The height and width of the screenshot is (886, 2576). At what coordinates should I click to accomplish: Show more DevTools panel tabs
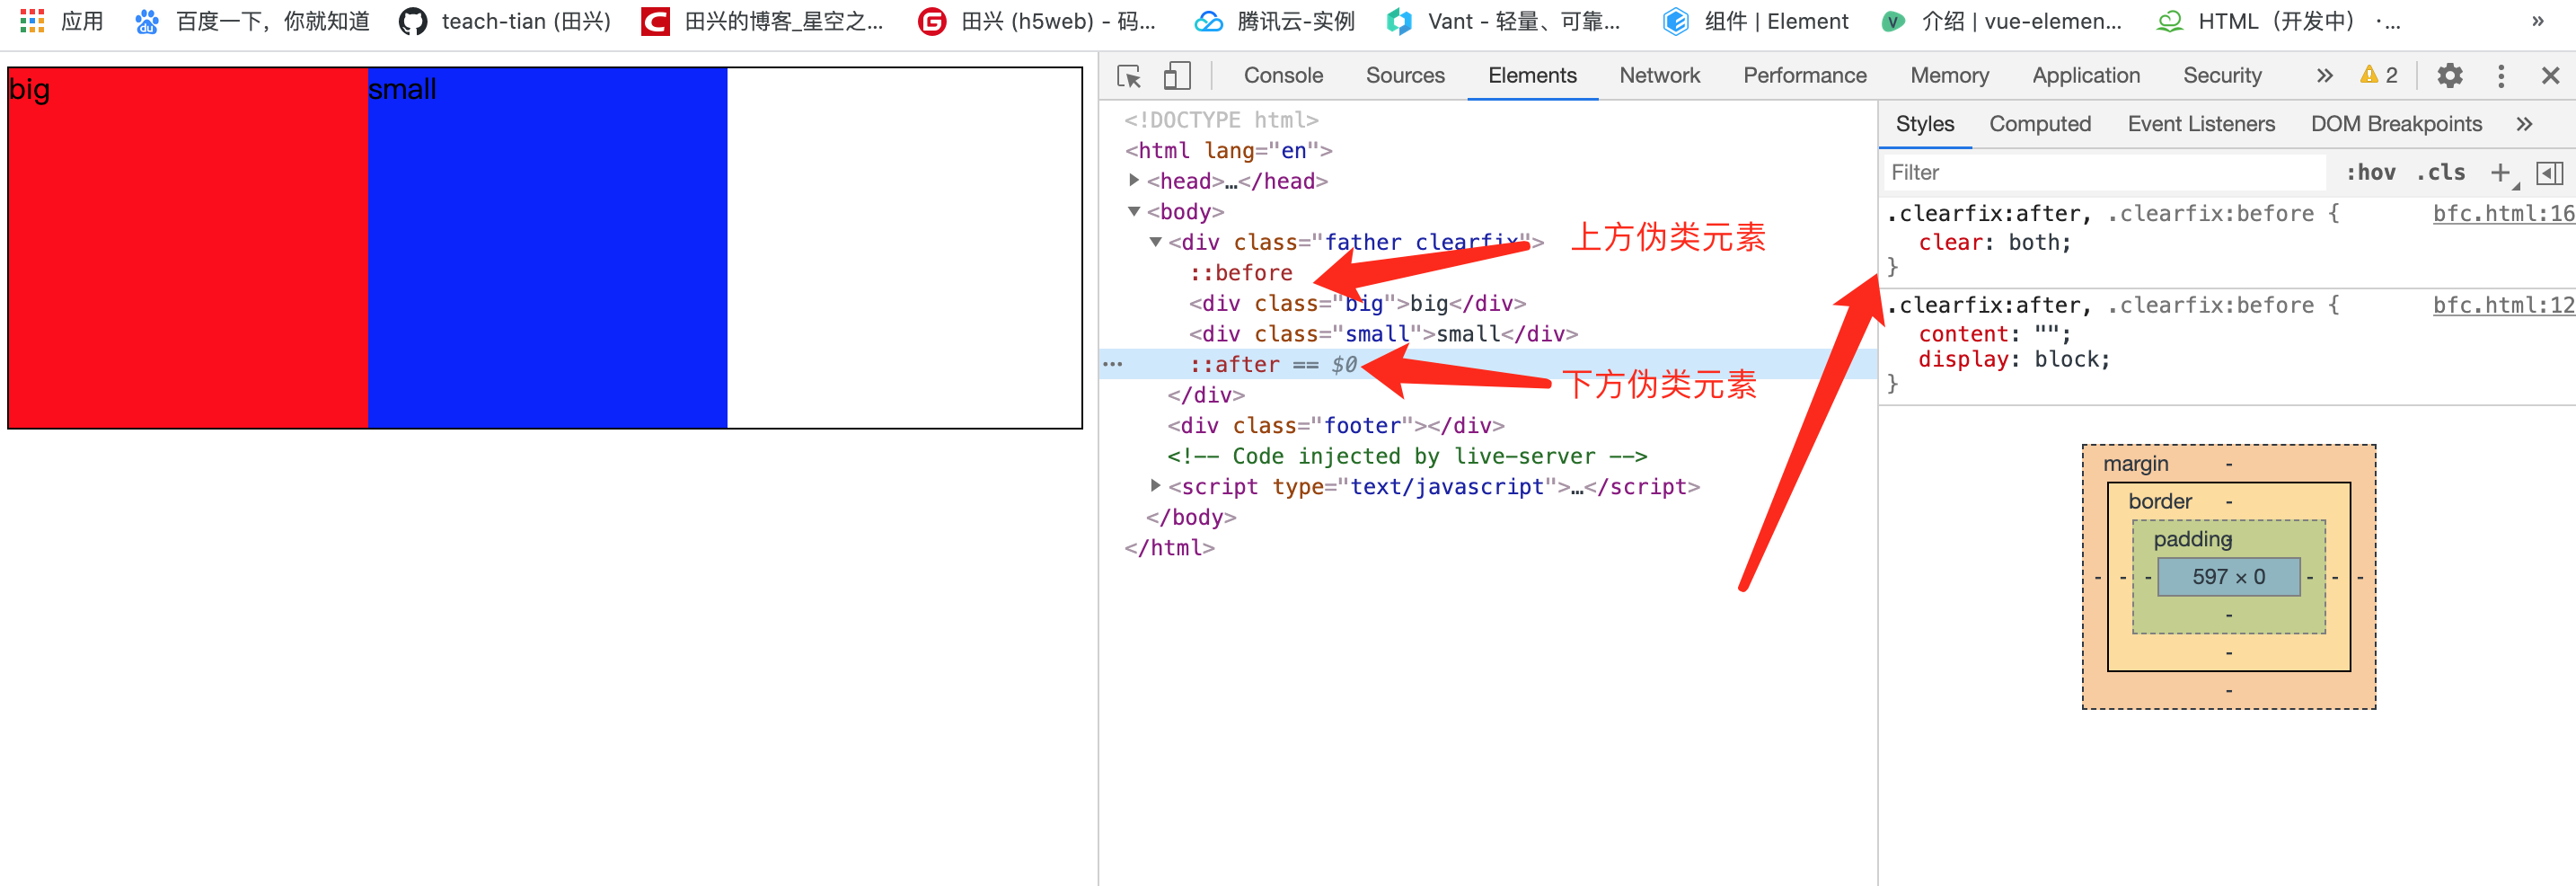tap(2324, 76)
